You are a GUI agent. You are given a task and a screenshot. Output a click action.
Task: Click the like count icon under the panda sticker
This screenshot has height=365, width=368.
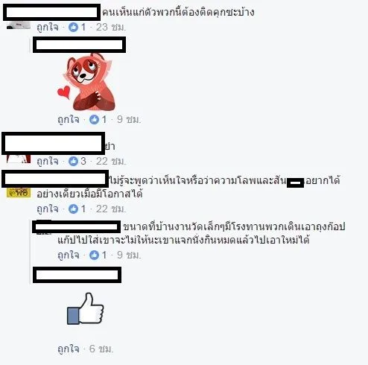click(94, 120)
